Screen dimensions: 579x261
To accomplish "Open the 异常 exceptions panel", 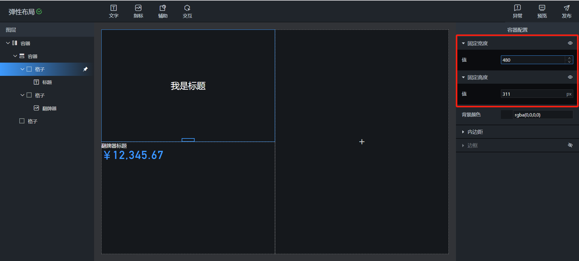I will point(517,11).
